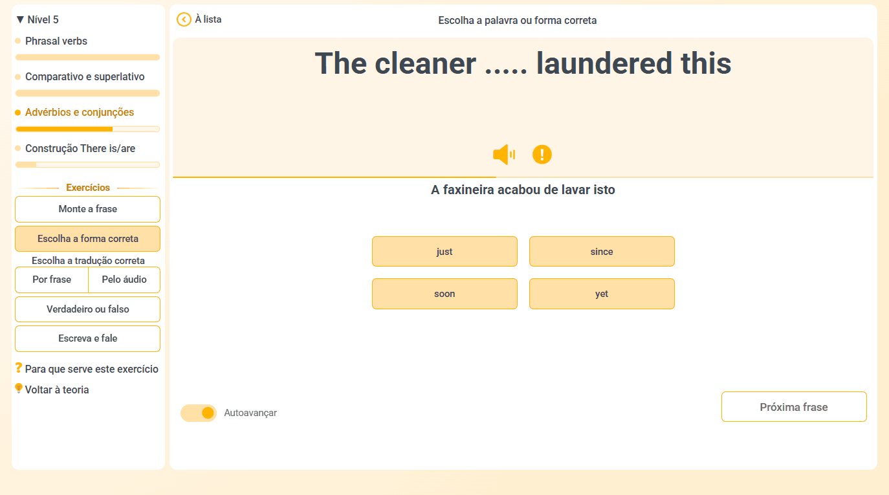Disable the Autoavançar toggle

[x=199, y=413]
